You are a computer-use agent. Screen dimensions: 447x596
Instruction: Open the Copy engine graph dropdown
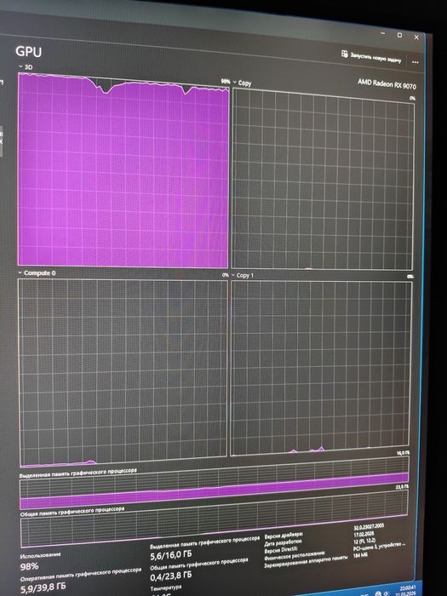(242, 83)
